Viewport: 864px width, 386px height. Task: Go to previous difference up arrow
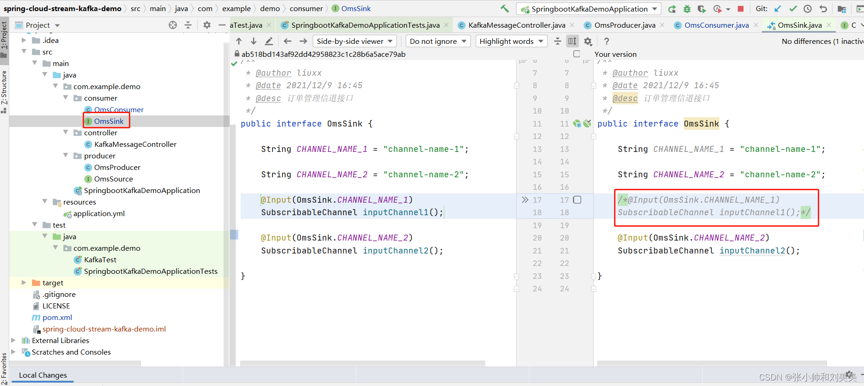coord(239,41)
